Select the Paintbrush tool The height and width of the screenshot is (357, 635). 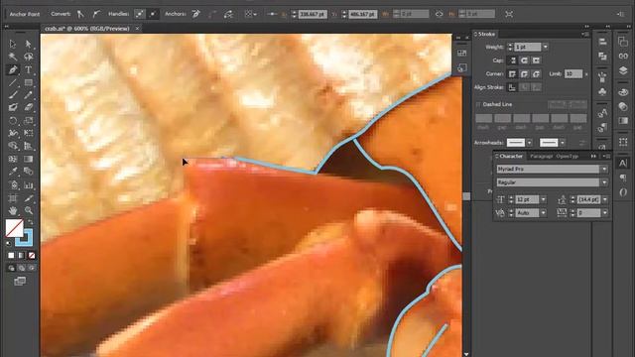click(13, 95)
